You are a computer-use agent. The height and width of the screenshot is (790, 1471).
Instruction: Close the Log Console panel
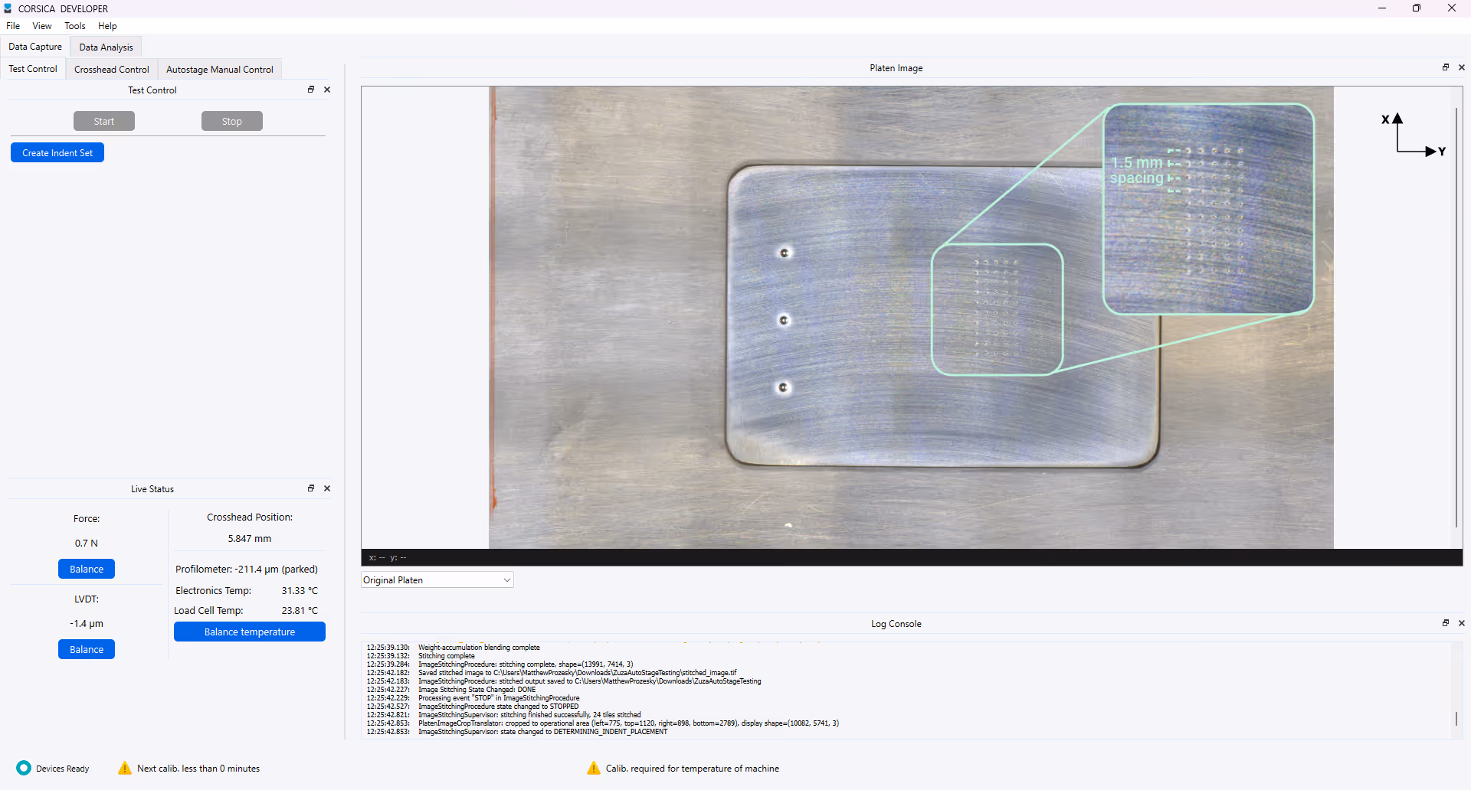pyautogui.click(x=1462, y=623)
